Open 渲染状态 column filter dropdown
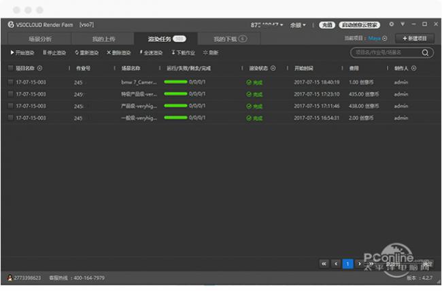Screen dimensions: 442x291 (273, 68)
